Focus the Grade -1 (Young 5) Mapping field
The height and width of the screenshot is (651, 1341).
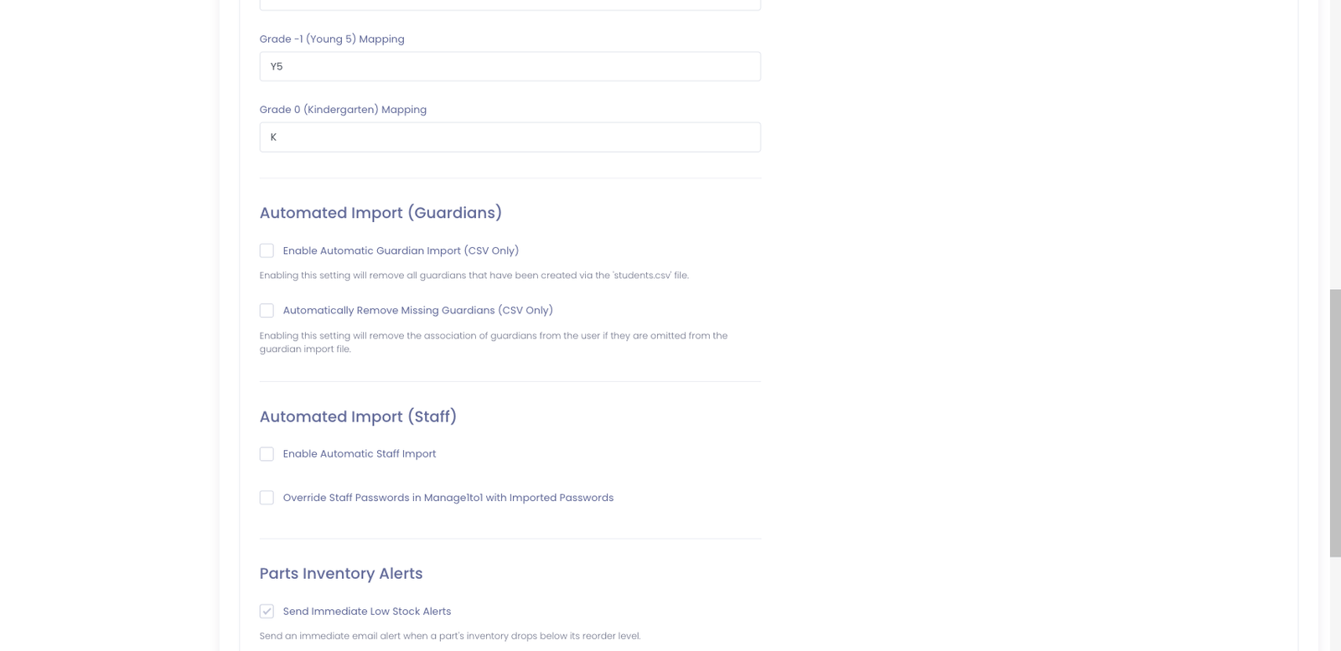pos(510,66)
